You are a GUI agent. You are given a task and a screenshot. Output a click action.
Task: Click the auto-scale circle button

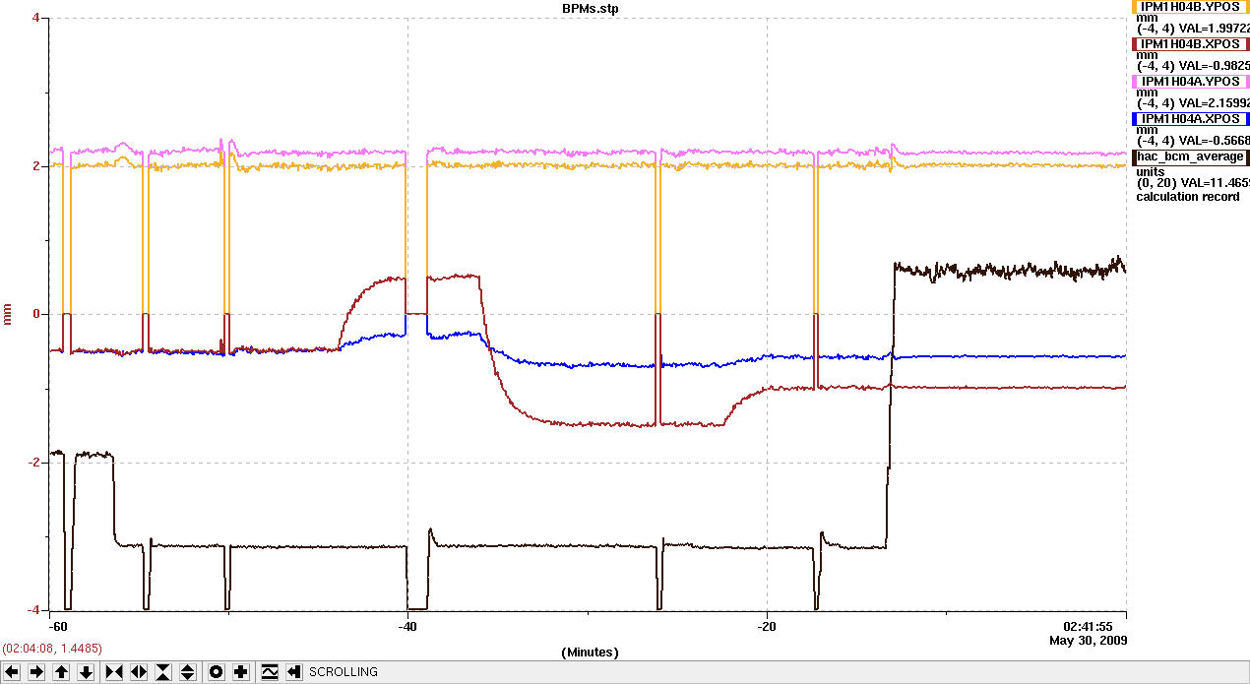coord(217,672)
